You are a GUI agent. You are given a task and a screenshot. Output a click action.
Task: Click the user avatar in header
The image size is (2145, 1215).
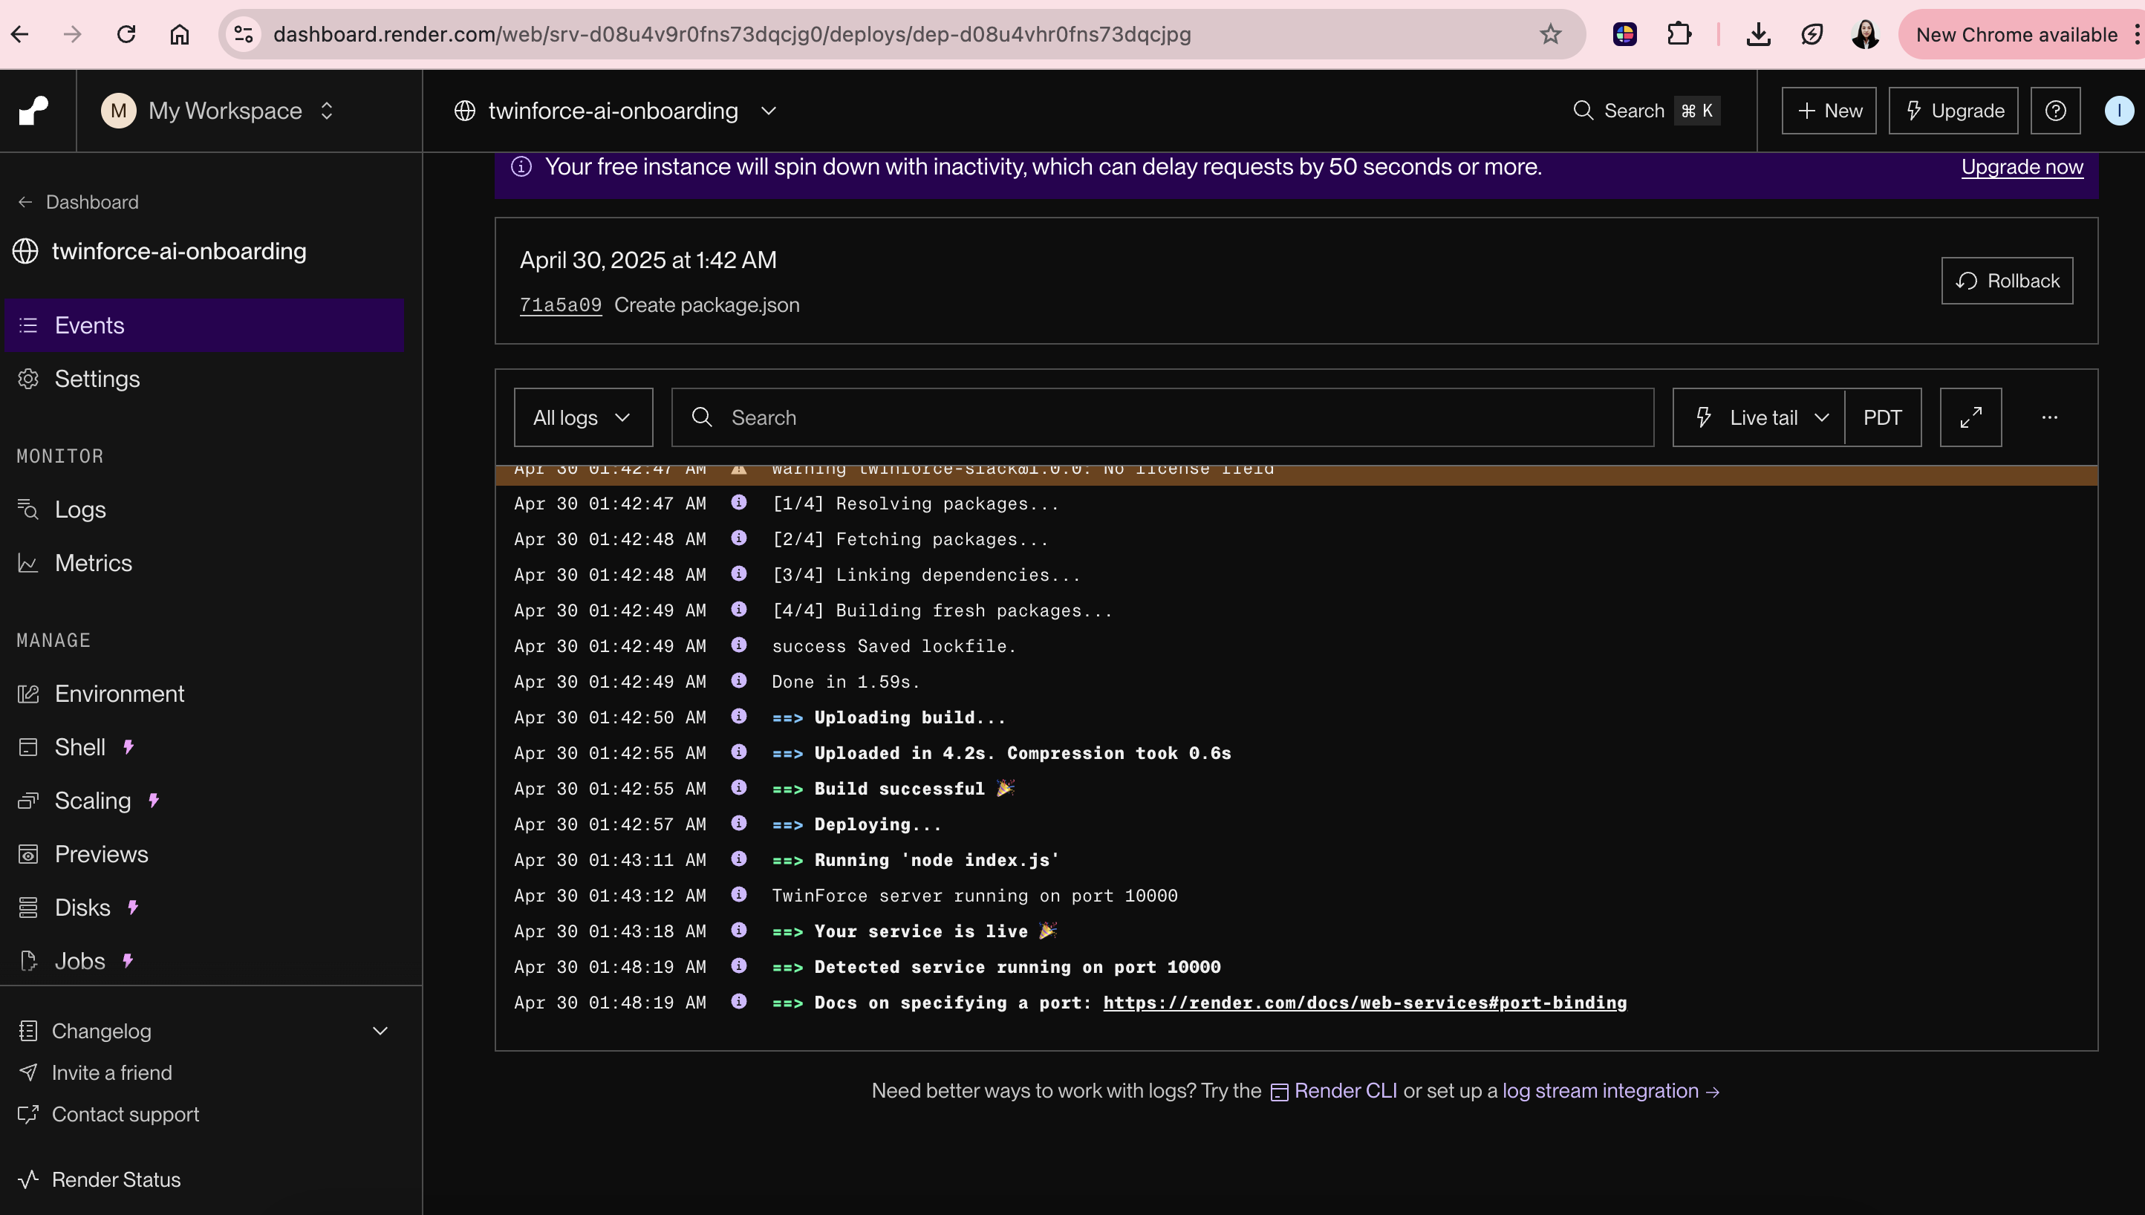(2118, 110)
